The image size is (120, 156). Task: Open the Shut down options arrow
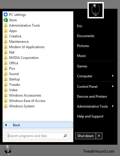99,136
